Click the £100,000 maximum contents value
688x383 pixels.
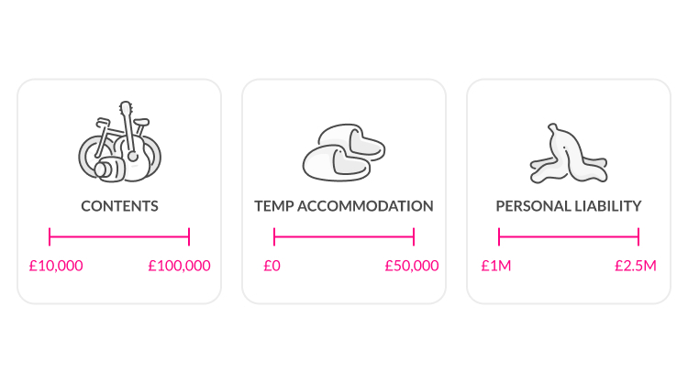pos(179,267)
